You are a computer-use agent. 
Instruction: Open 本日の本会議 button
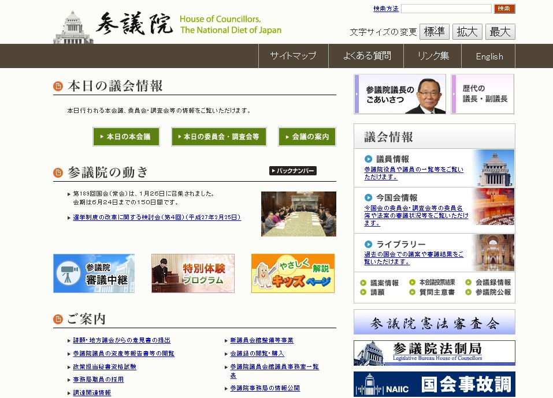[126, 137]
